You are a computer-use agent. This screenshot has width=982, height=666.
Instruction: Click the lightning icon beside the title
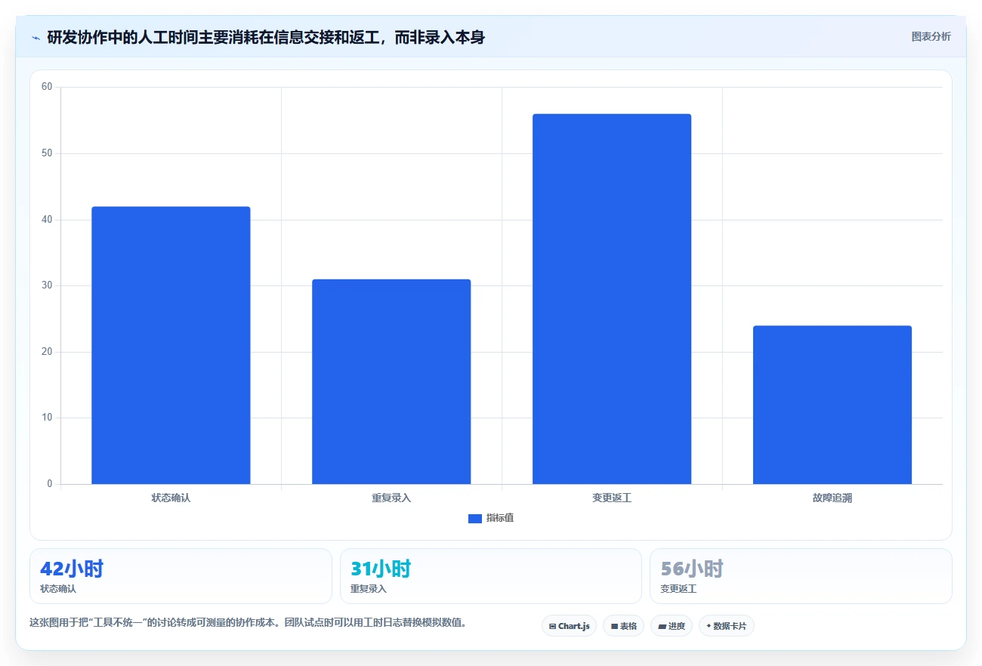point(36,38)
